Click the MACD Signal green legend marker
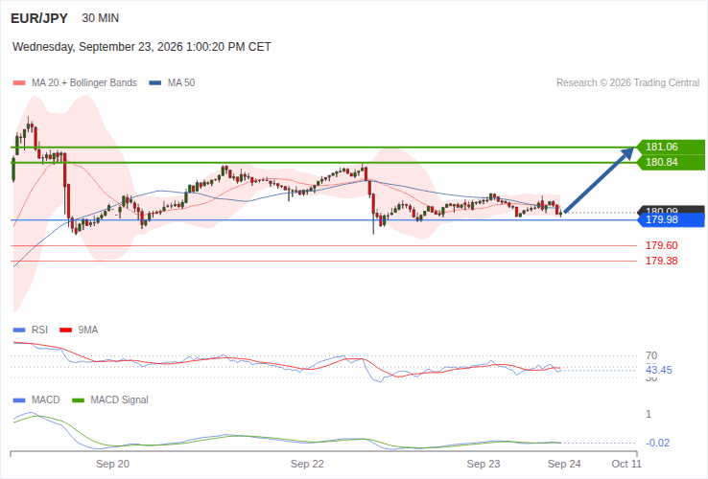The width and height of the screenshot is (708, 479). pos(78,400)
